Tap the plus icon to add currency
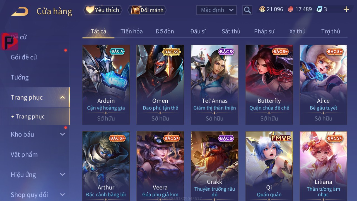Image resolution: width=357 pixels, height=201 pixels. pos(346,9)
